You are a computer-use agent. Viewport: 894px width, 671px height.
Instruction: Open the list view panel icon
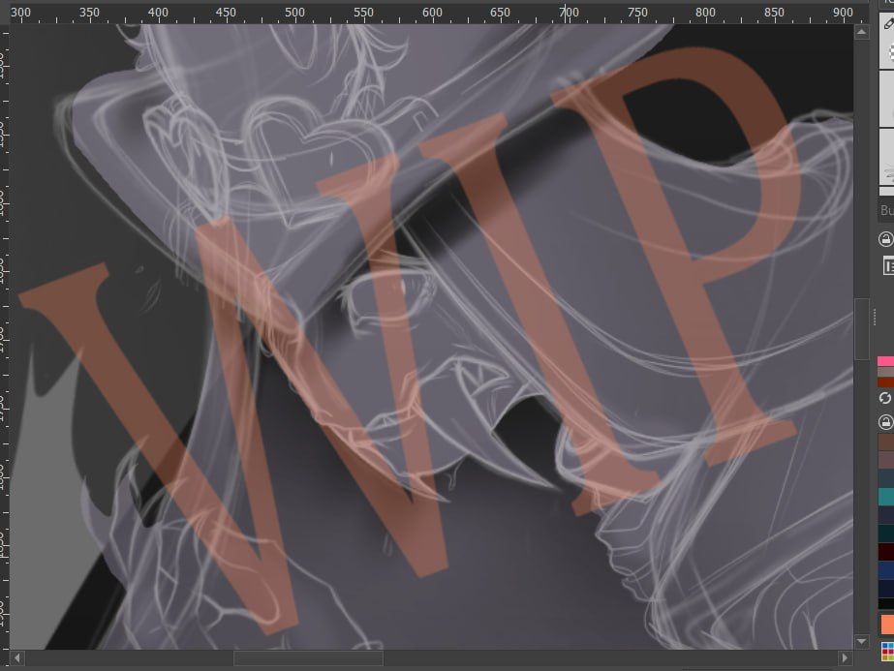click(x=888, y=265)
